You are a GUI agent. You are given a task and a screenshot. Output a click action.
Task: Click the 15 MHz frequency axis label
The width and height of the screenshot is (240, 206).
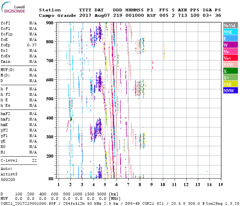tap(220, 184)
